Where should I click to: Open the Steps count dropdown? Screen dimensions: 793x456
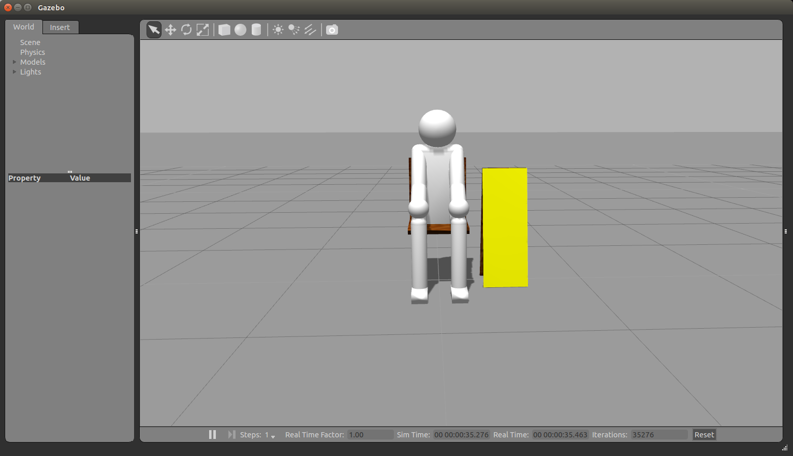pos(273,436)
